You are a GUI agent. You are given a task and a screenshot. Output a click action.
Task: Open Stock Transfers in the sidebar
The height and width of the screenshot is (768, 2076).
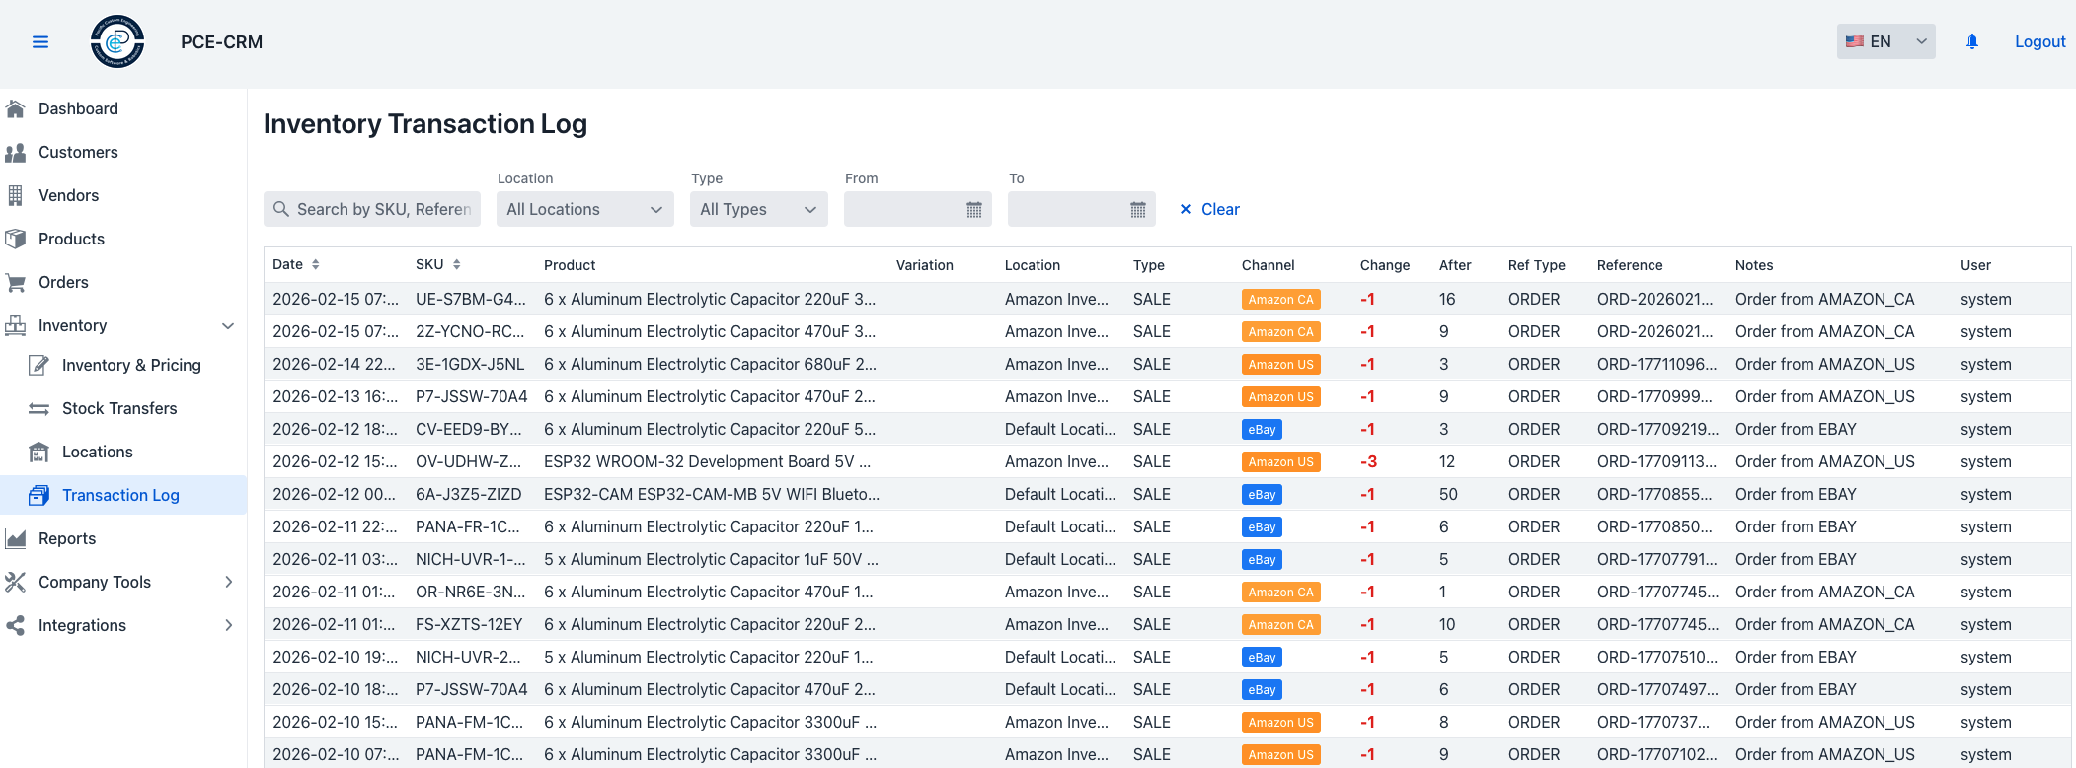(x=119, y=409)
